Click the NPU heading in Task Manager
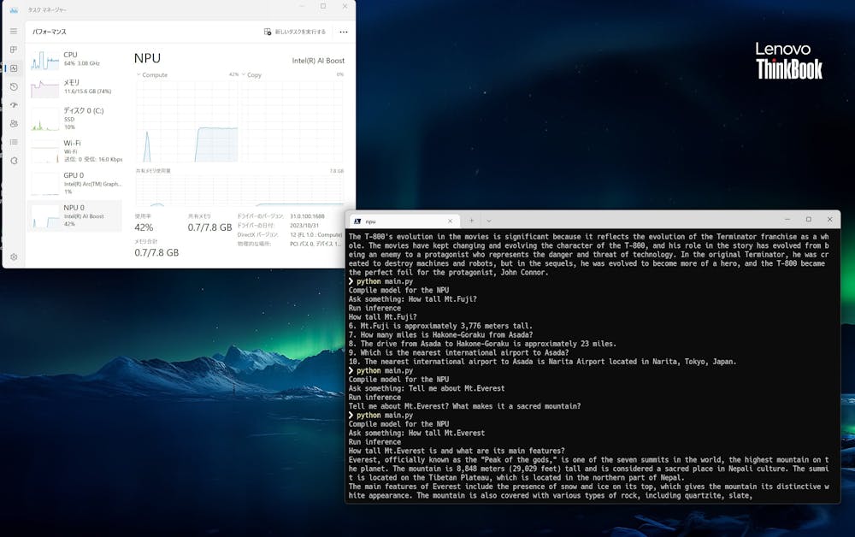The height and width of the screenshot is (537, 855). tap(147, 58)
